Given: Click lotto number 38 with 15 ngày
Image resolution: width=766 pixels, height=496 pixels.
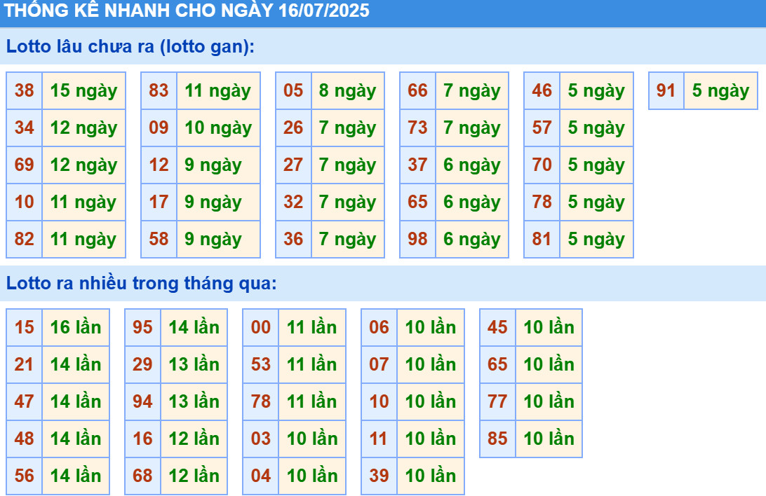Looking at the screenshot, I should coord(25,91).
